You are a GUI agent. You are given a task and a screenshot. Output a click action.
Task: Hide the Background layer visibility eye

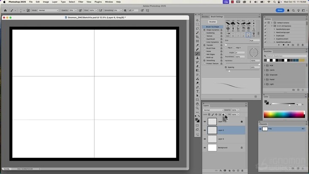click(x=205, y=148)
